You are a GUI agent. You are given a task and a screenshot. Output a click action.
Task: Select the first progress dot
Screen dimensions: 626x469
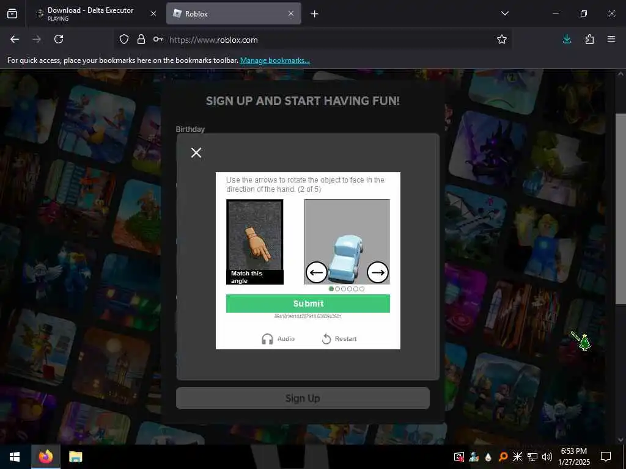tap(331, 289)
